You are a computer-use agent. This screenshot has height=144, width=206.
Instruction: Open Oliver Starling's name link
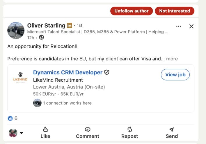coord(46,26)
